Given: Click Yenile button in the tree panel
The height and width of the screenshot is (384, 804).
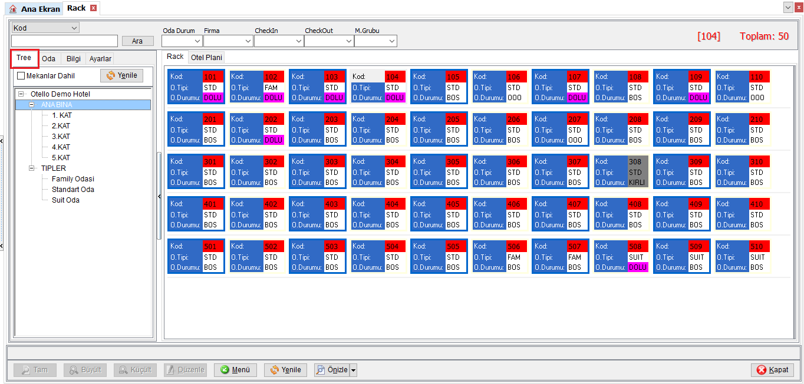Looking at the screenshot, I should pyautogui.click(x=122, y=75).
